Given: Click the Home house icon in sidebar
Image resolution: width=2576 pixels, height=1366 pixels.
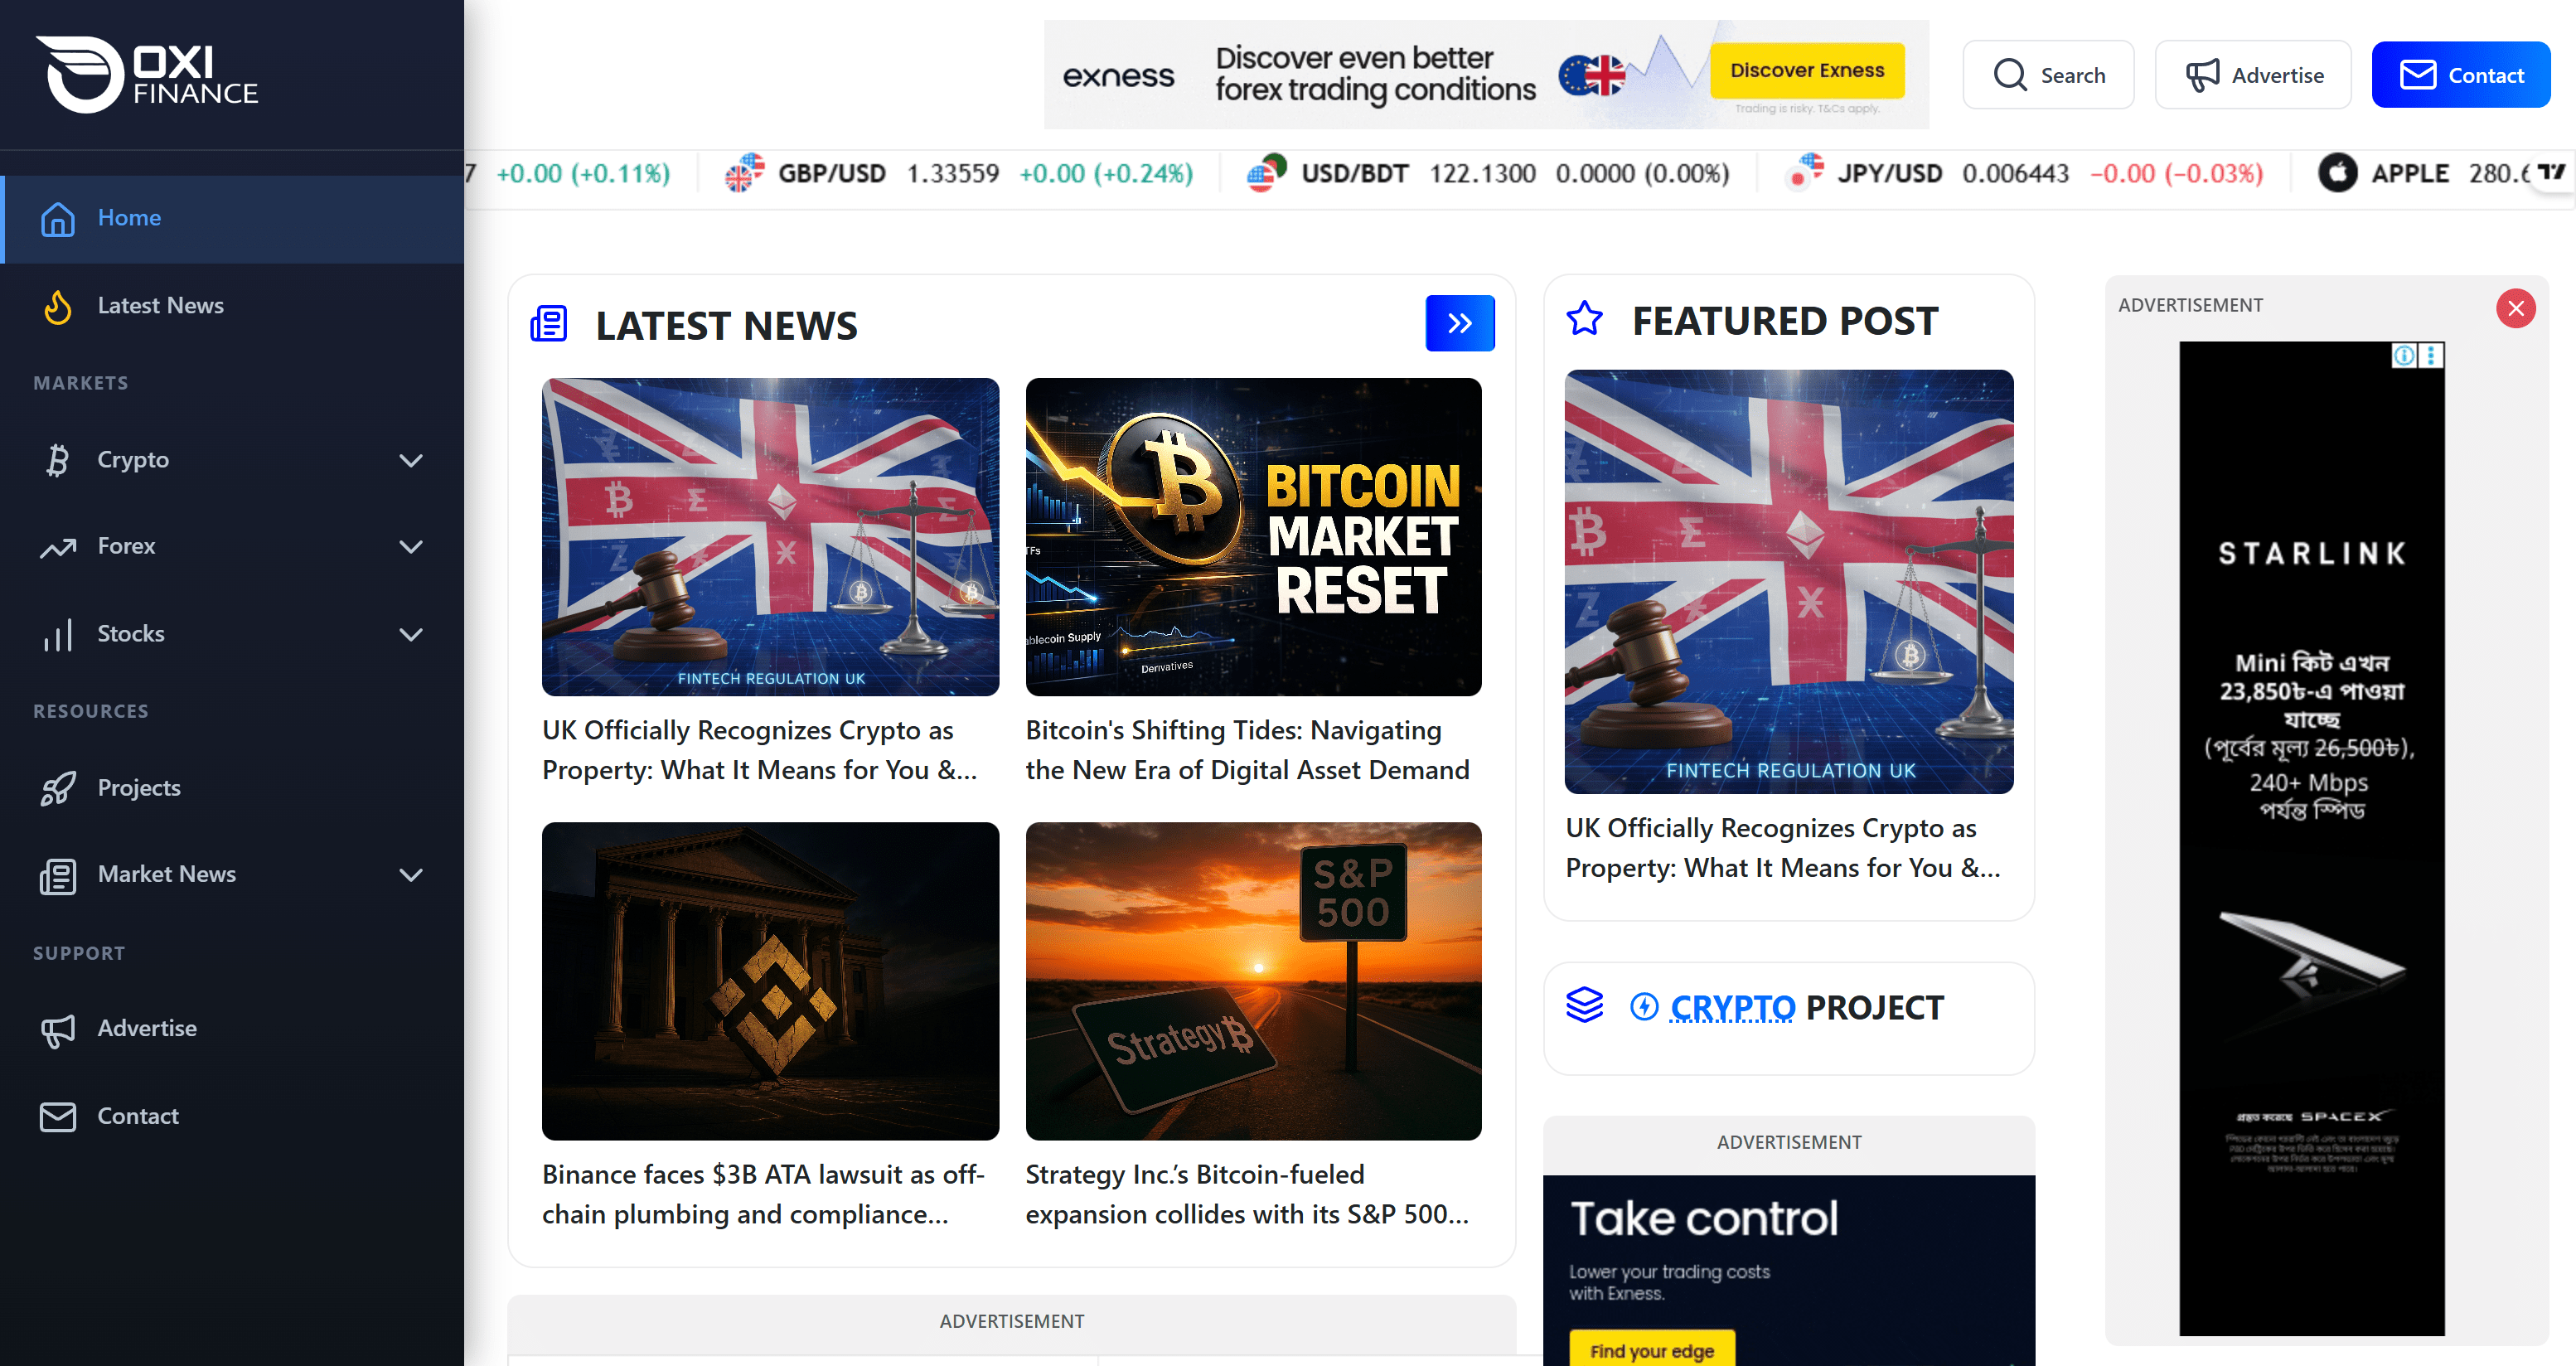Looking at the screenshot, I should (58, 218).
